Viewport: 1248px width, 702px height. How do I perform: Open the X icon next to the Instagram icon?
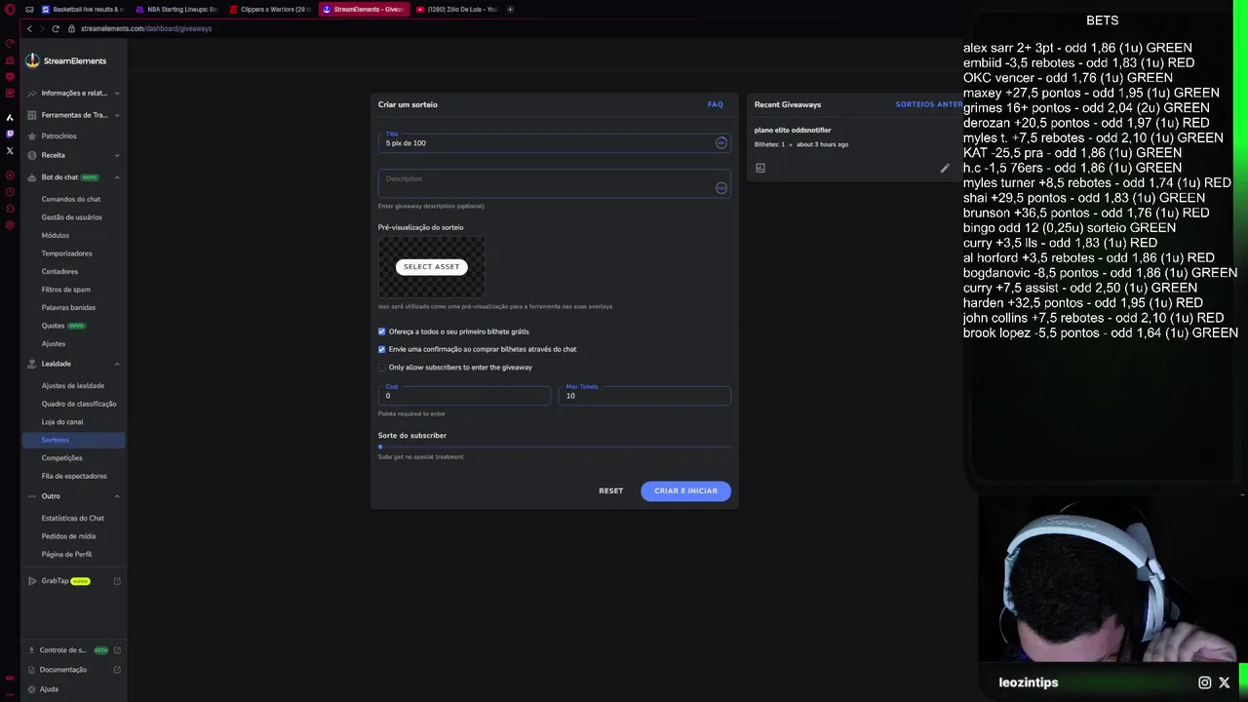click(1225, 682)
